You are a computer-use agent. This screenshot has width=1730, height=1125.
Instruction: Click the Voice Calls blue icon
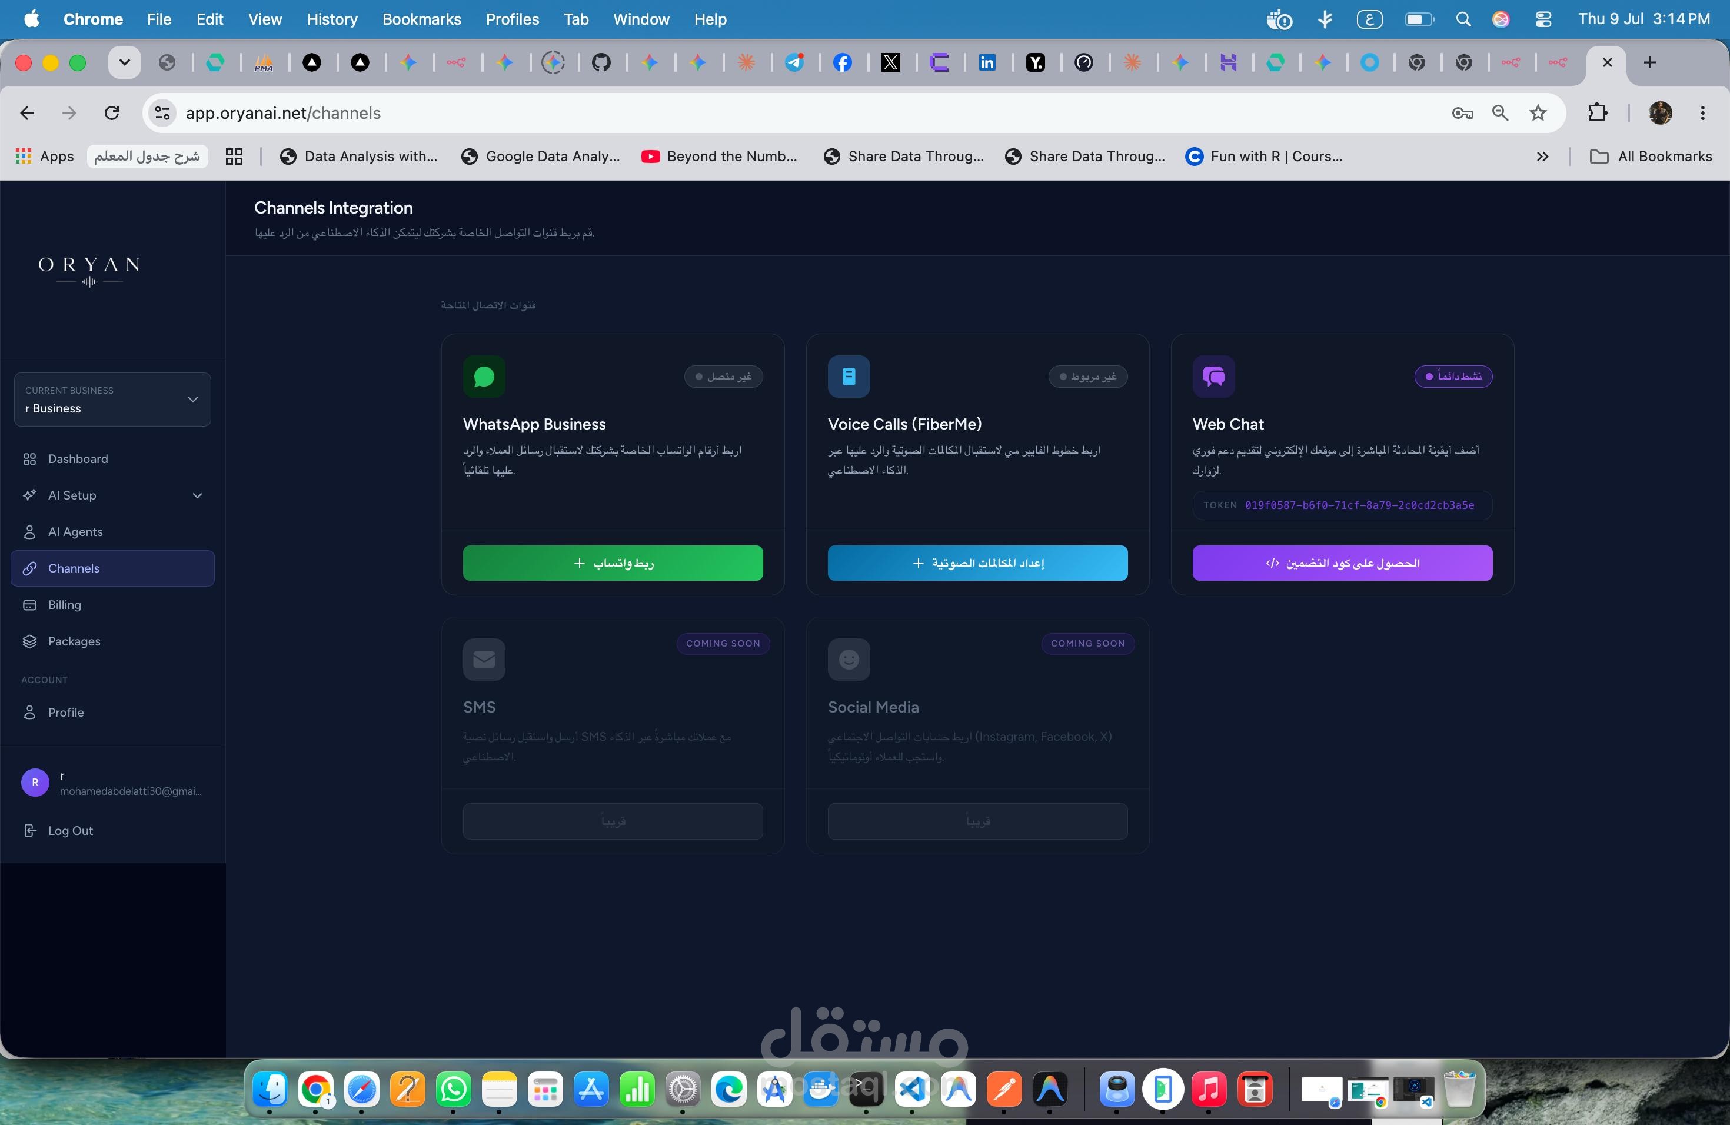pos(849,377)
